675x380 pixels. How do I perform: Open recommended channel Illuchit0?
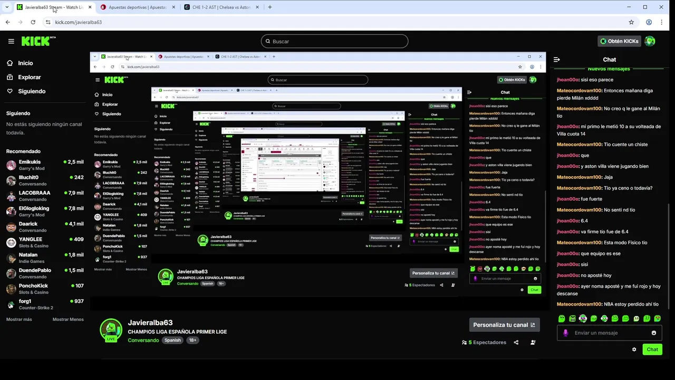click(x=45, y=180)
